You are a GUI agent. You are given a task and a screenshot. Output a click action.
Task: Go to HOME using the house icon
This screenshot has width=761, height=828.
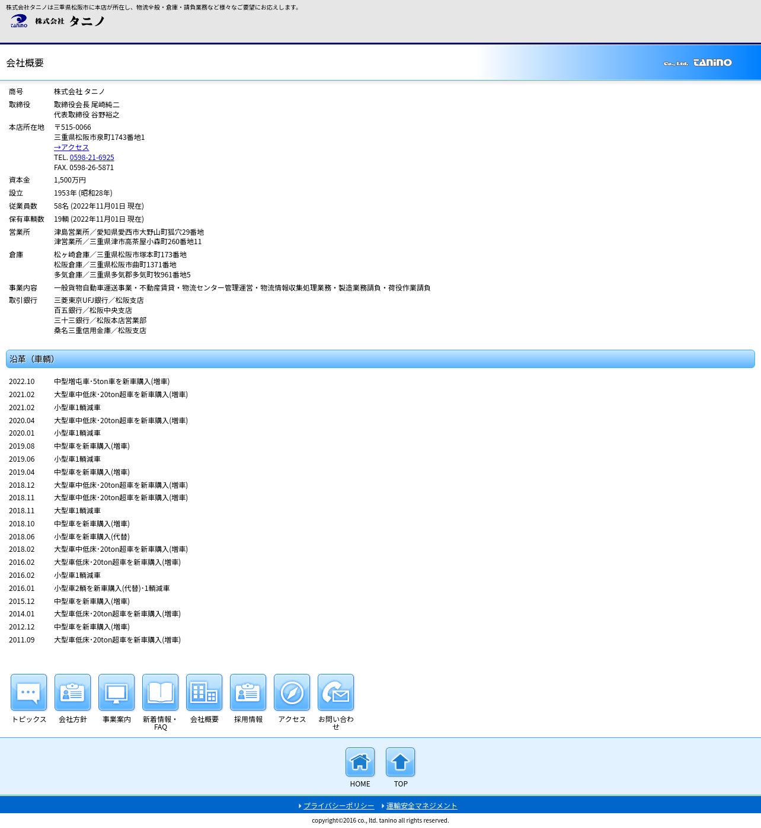tap(360, 762)
